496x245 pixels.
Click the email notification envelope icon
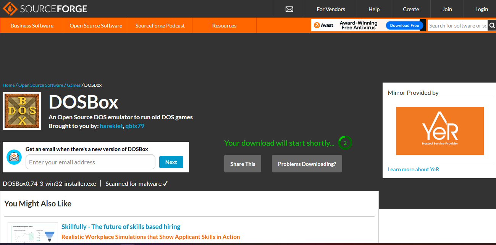coord(14,157)
